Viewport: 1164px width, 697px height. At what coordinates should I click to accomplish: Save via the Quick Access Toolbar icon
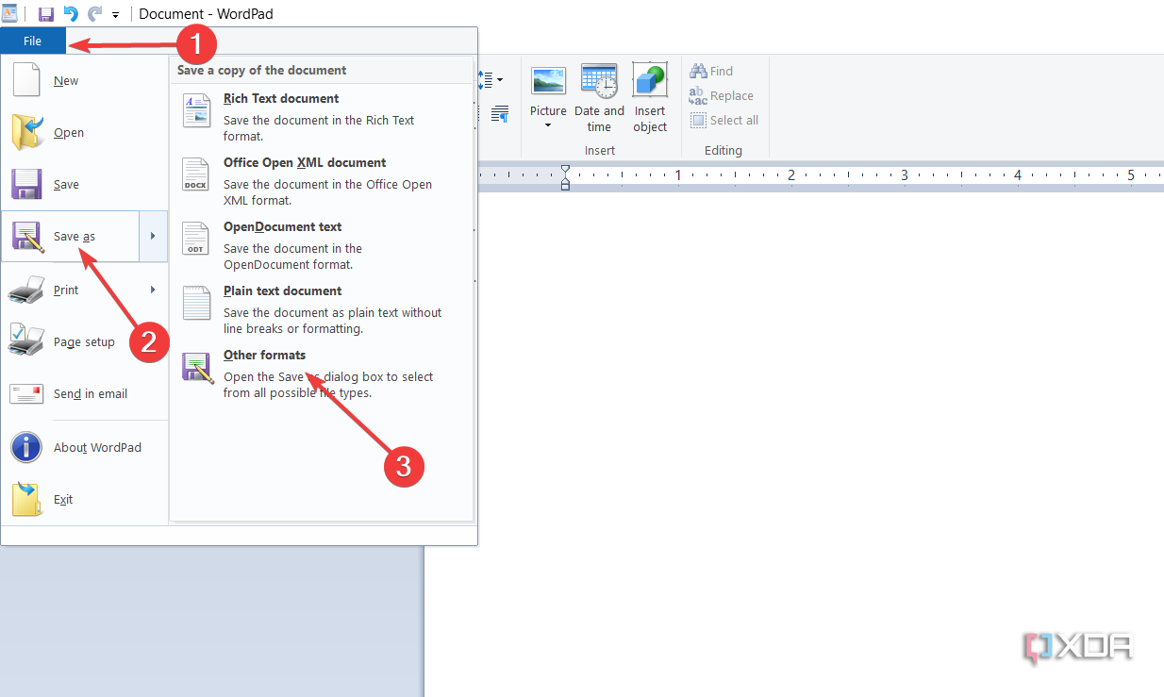click(44, 13)
